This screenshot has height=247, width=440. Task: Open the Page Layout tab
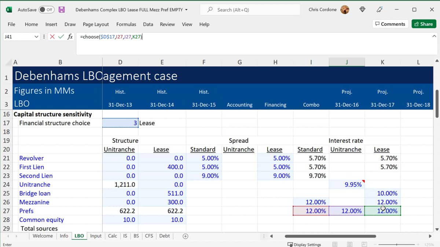click(x=96, y=24)
